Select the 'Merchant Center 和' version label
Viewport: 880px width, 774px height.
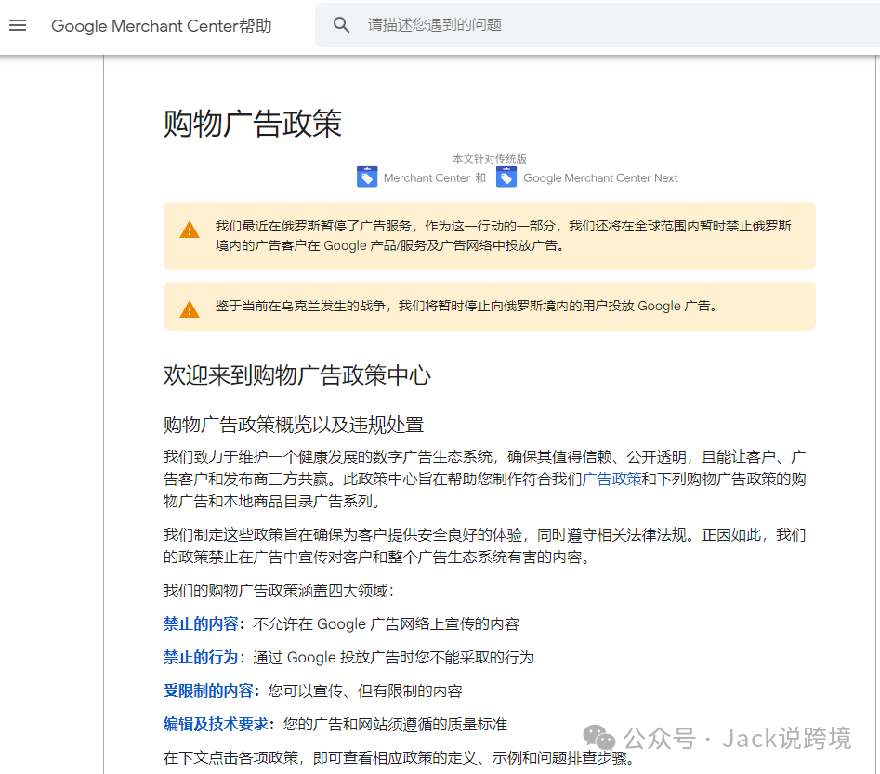click(434, 178)
